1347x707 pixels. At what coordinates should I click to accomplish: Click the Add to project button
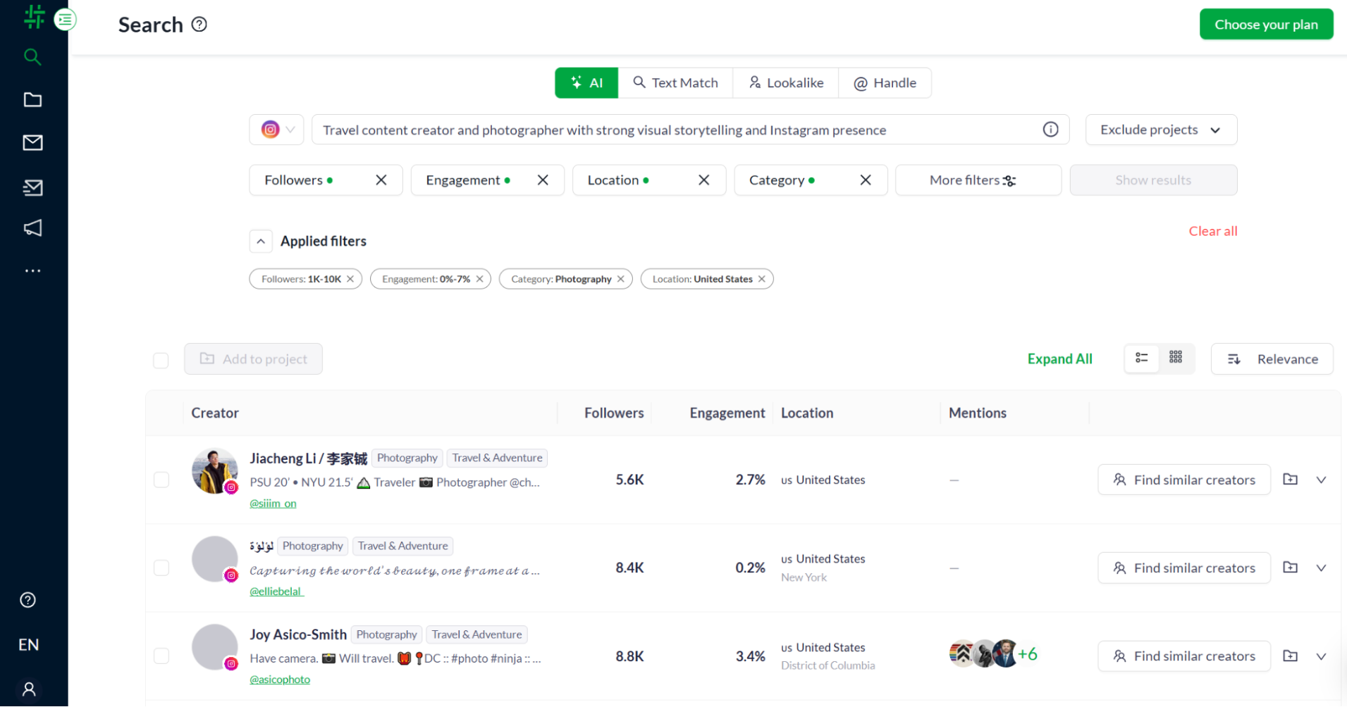[253, 359]
